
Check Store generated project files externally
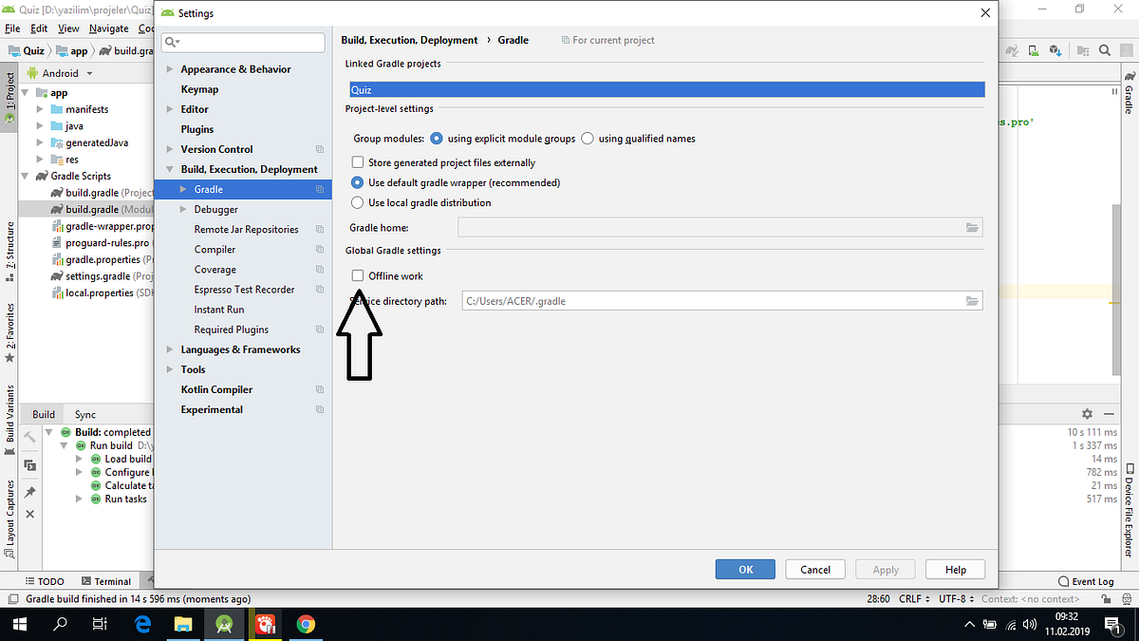pos(358,161)
